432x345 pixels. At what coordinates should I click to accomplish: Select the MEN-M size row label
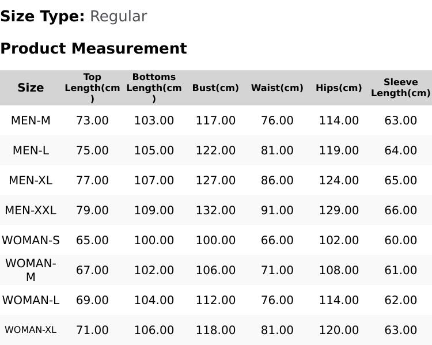31,120
